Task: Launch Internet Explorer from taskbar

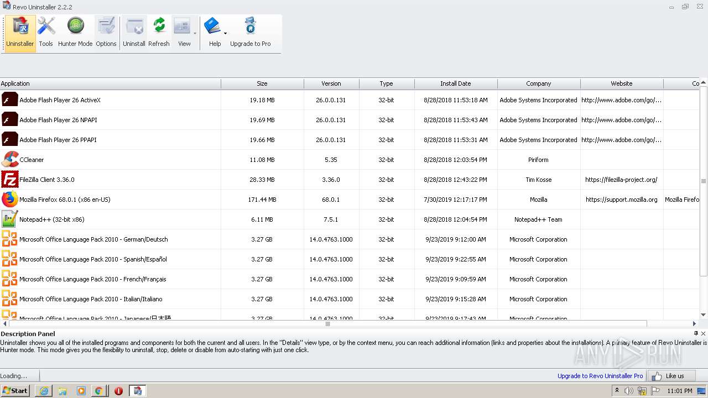Action: pos(44,391)
